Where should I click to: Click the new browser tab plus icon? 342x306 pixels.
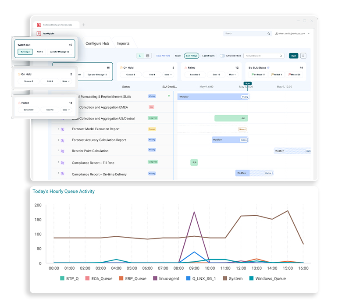(84, 25)
